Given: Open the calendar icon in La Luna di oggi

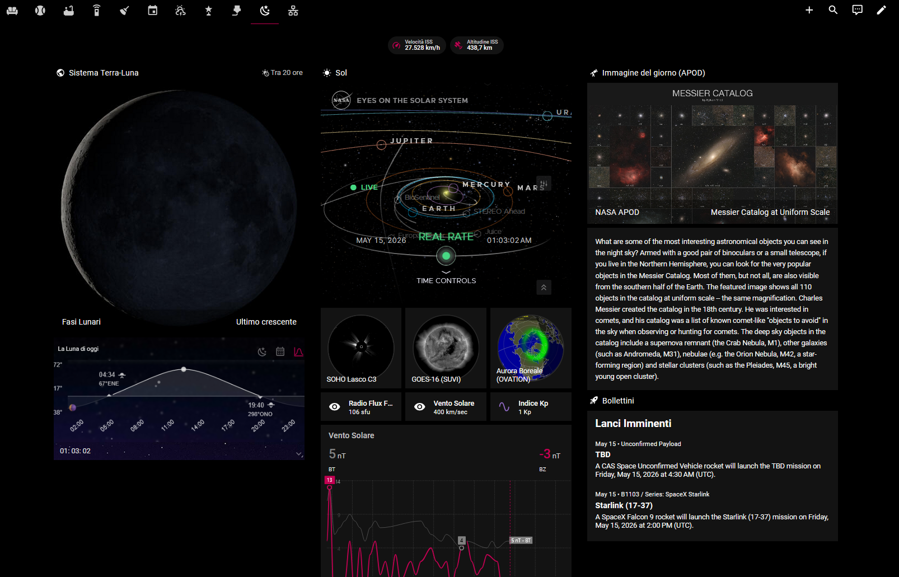Looking at the screenshot, I should click(x=280, y=352).
